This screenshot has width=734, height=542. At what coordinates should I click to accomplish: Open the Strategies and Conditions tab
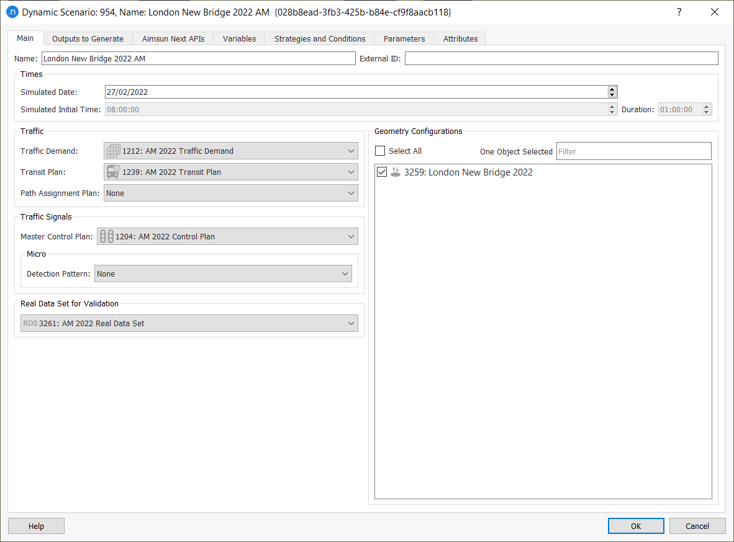[319, 38]
